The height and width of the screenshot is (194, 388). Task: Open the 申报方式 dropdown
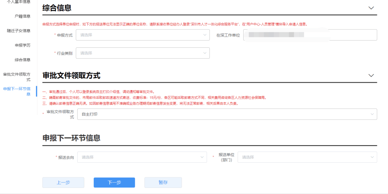click(143, 35)
